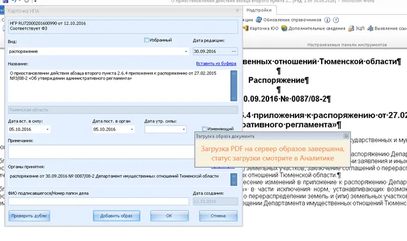The image size is (407, 241).
Task: Click the Распоряжение heading in the Word document
Action: click(x=276, y=80)
